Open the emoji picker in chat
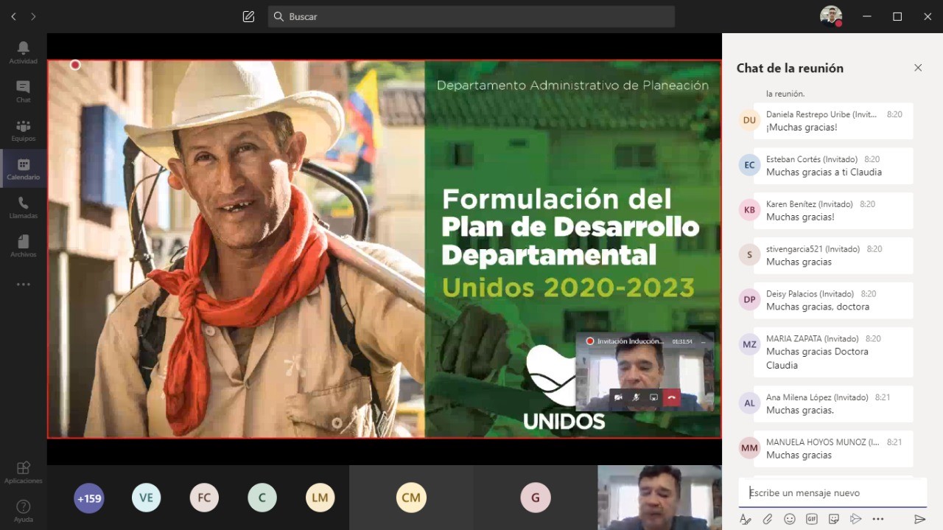Screen dimensions: 943x530 point(790,519)
